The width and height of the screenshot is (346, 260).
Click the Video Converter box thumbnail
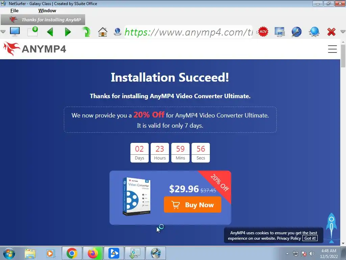click(x=137, y=196)
